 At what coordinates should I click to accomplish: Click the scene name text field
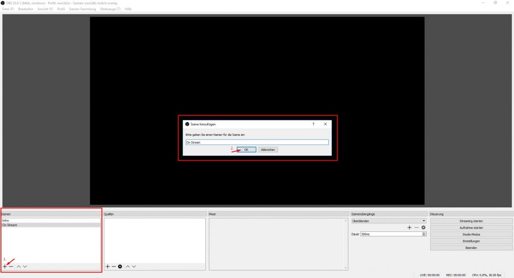[x=256, y=142]
